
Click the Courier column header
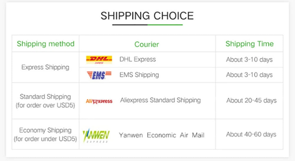pos(147,44)
